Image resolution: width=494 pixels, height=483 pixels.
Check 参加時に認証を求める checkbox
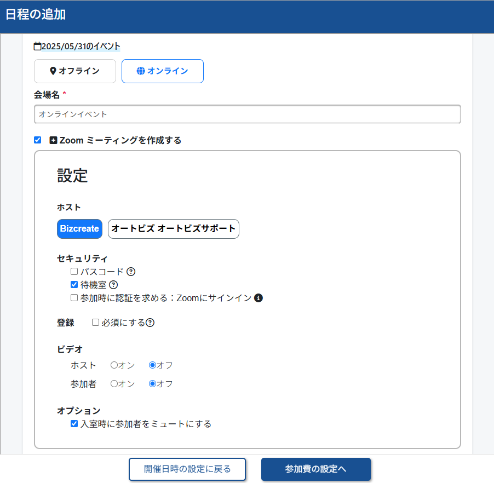[74, 298]
